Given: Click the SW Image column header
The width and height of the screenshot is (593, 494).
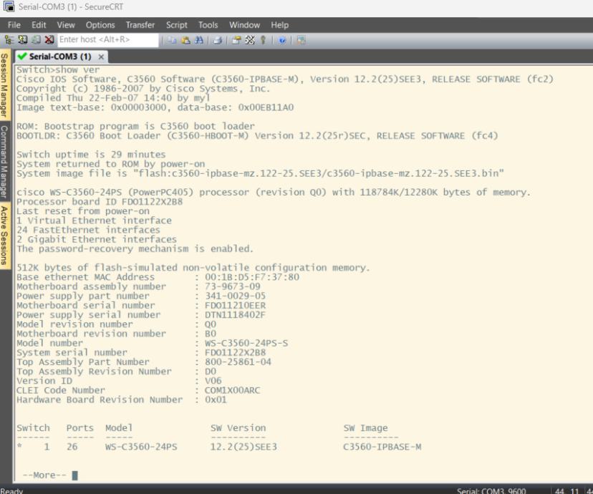Looking at the screenshot, I should pyautogui.click(x=365, y=428).
